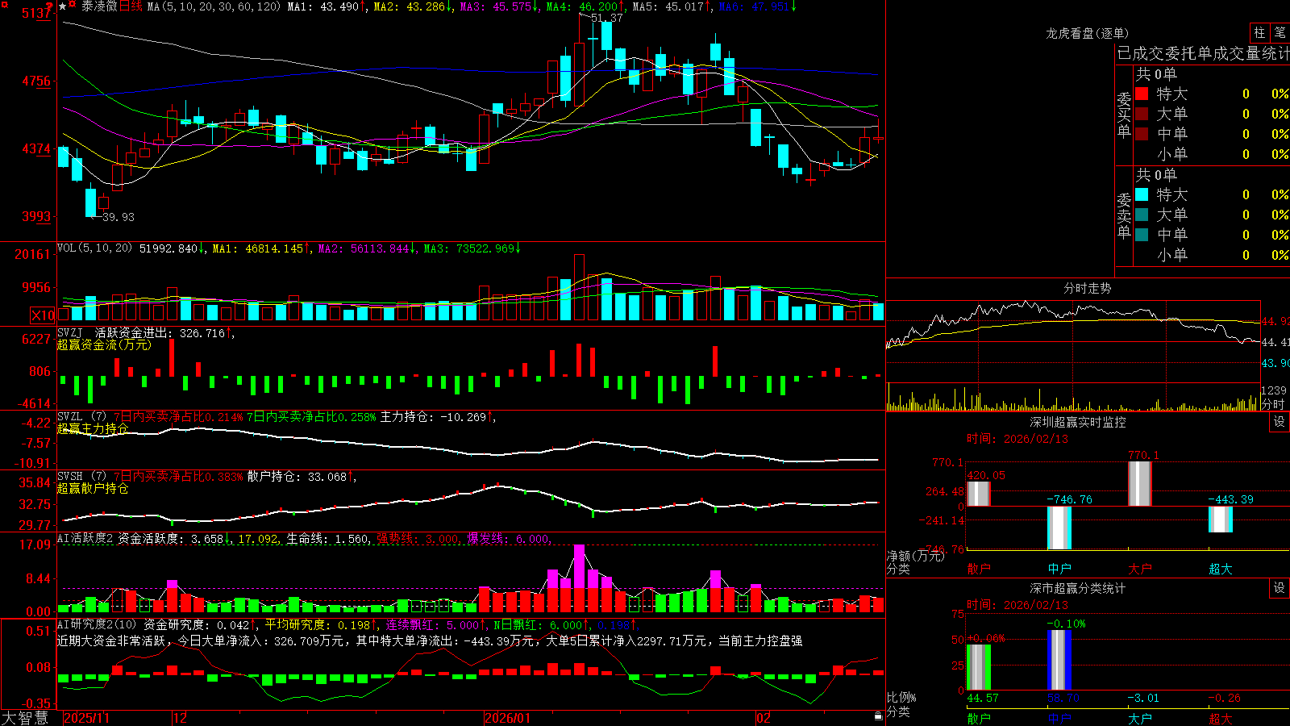Click the 深圳超赢实时监控 panel title
This screenshot has height=726, width=1290.
1078,422
